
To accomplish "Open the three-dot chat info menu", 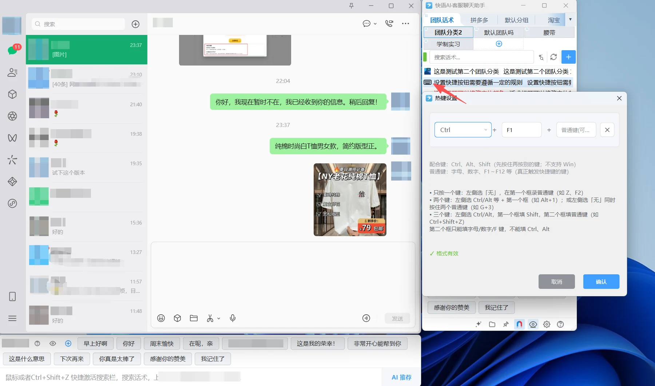I will (405, 24).
